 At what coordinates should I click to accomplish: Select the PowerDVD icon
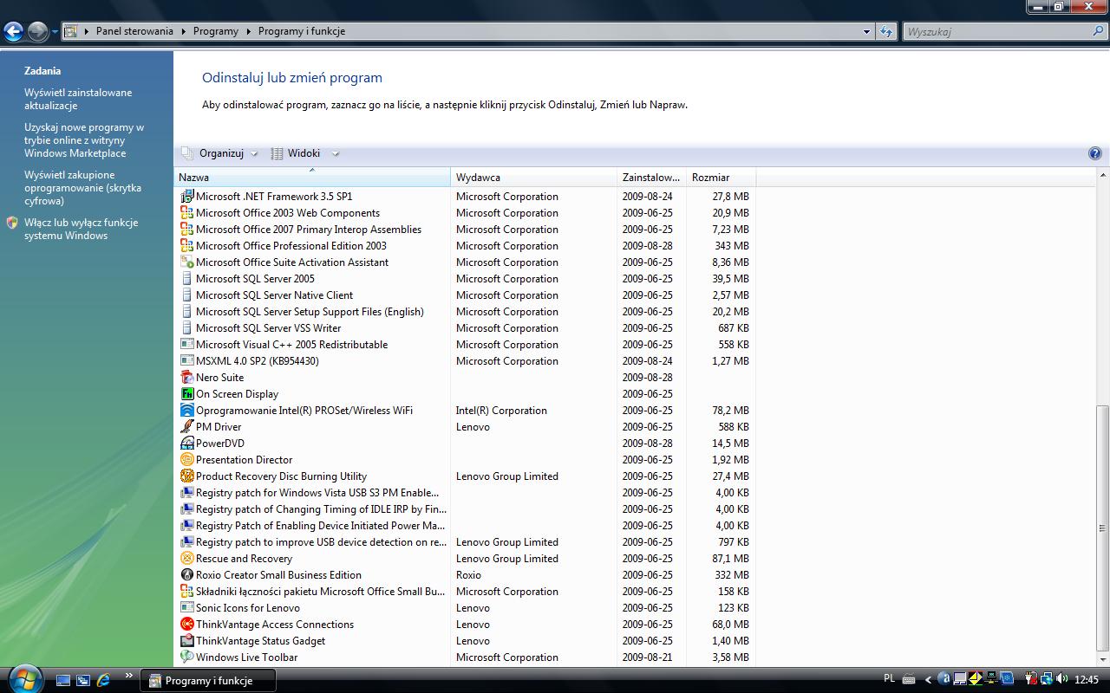(x=186, y=444)
